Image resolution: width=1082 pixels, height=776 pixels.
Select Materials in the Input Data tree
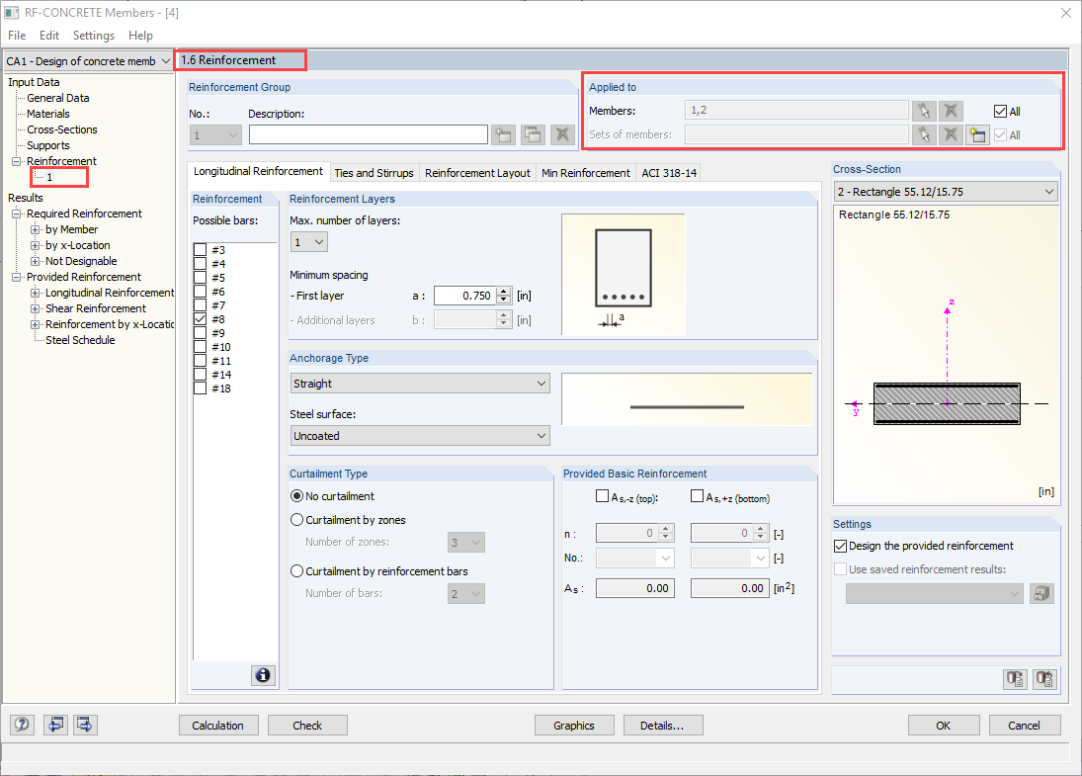point(48,114)
